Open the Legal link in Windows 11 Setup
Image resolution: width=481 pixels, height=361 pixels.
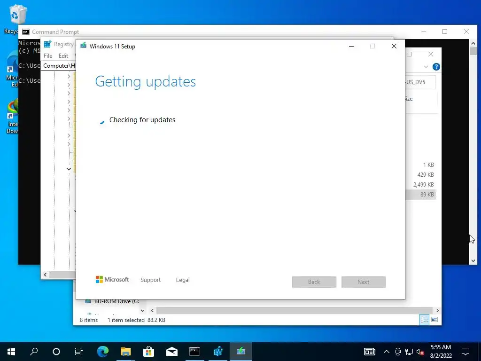click(183, 280)
